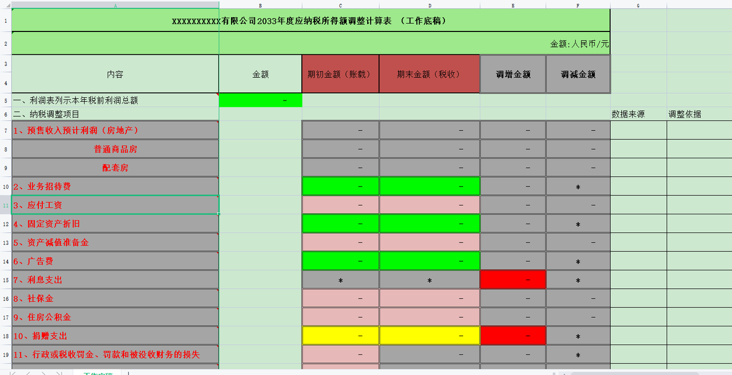This screenshot has width=732, height=375.
Task: Jump to the first sheet using the navigation arrow
Action: point(12,372)
